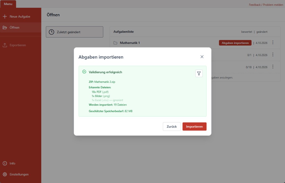Open the three-dot menu in the 0/1 row

pyautogui.click(x=273, y=55)
